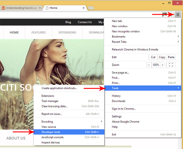
Task: Open History from the Chrome menu
Action: (x=143, y=96)
